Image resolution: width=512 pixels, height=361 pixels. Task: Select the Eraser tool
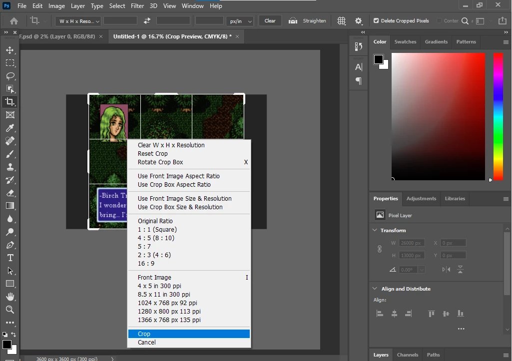tap(9, 193)
